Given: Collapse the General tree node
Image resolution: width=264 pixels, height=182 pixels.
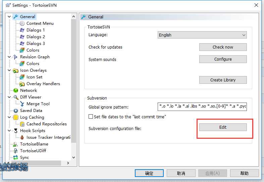Looking at the screenshot, I should [9, 17].
